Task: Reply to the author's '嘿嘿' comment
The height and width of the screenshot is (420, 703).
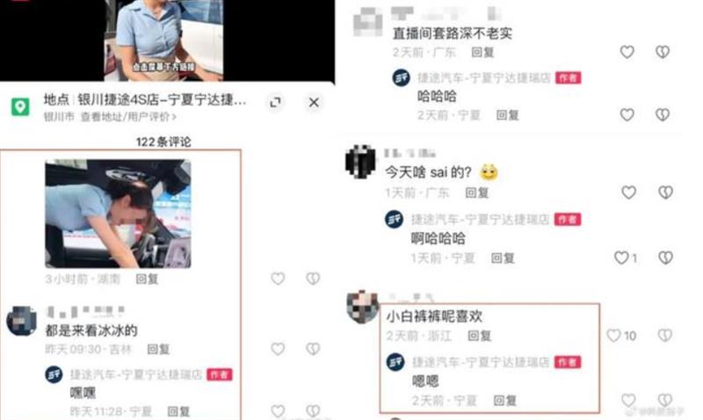Action: pyautogui.click(x=178, y=411)
